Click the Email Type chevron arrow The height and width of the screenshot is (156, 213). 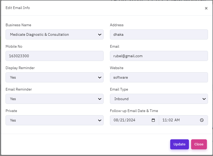204,99
